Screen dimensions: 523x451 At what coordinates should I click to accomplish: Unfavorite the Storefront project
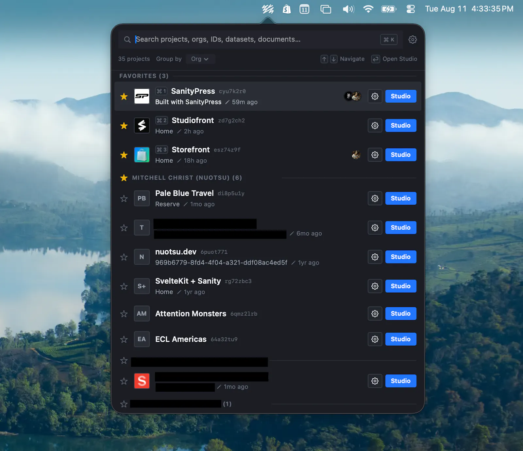coord(124,155)
